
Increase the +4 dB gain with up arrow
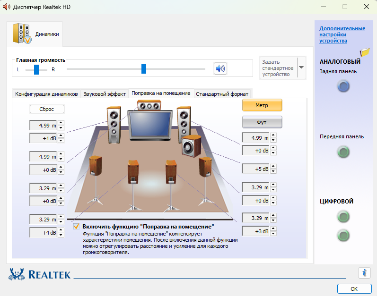tap(61, 230)
